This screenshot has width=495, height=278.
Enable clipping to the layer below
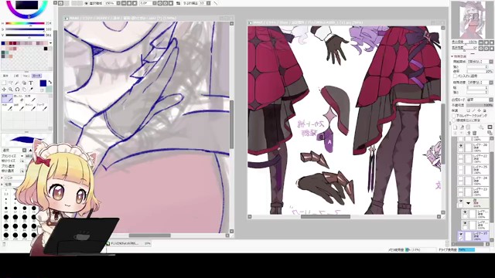pyautogui.click(x=454, y=116)
